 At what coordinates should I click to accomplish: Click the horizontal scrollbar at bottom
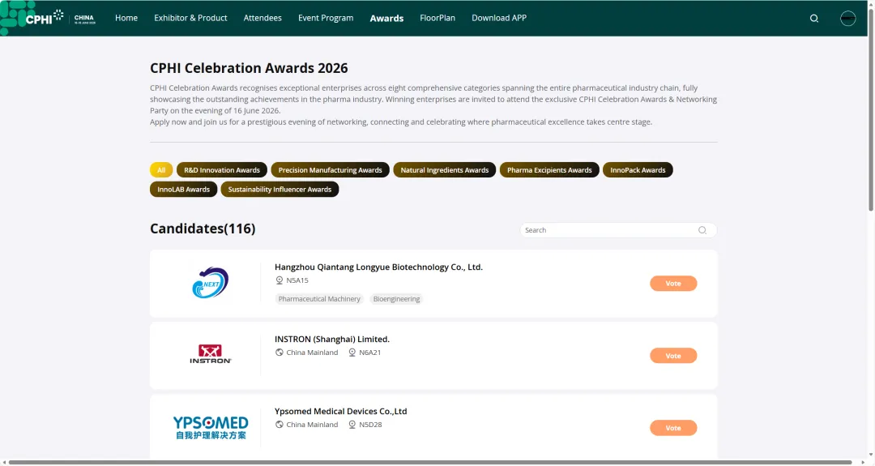(430, 463)
